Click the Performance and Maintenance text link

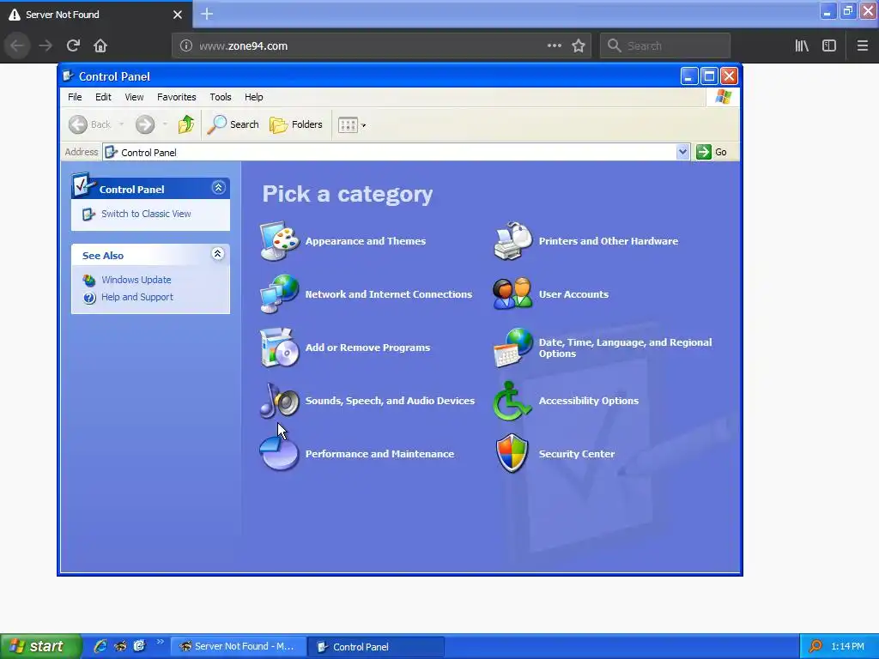click(379, 454)
